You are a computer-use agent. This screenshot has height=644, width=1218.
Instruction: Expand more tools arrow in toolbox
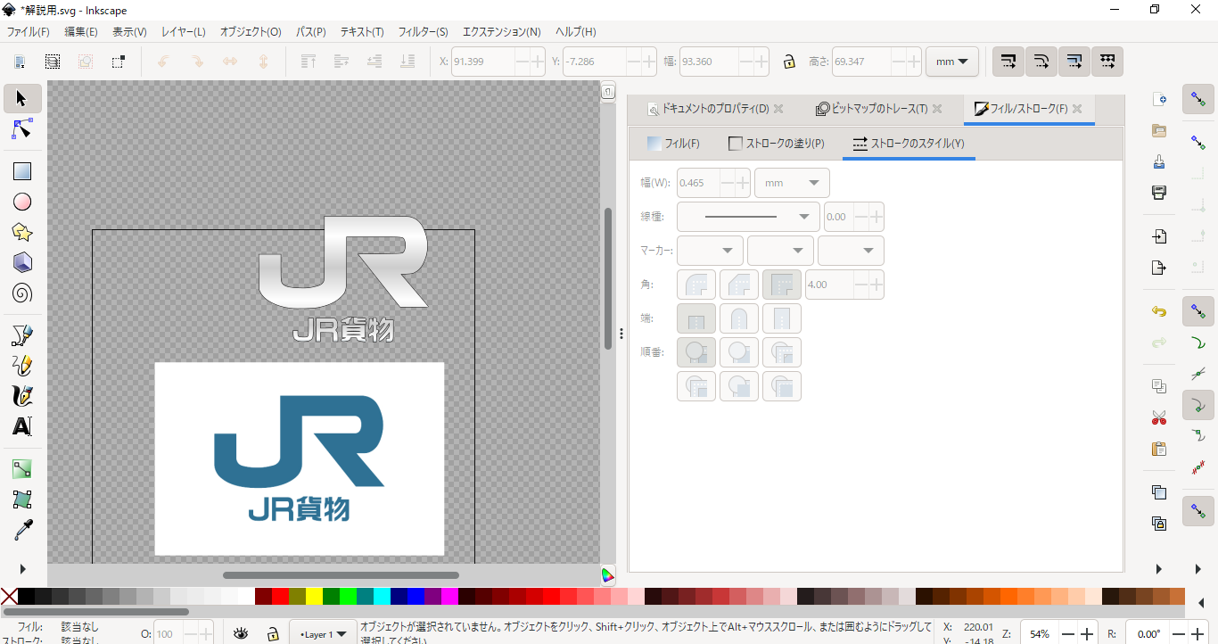coord(22,569)
